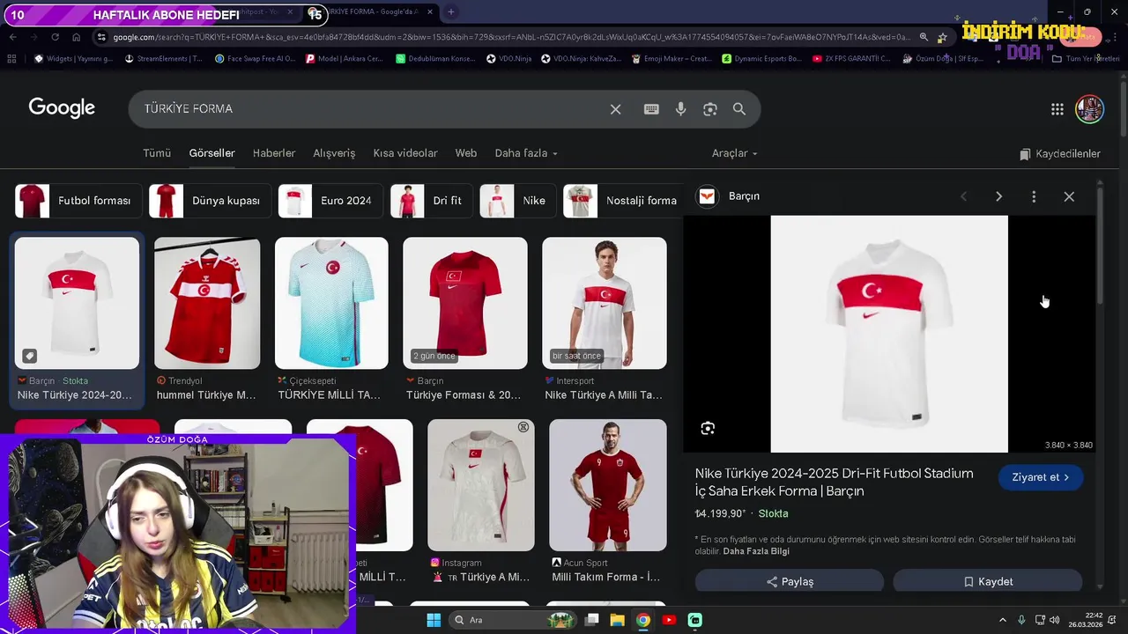1128x634 pixels.
Task: Open Daha Fazla Bilgi link
Action: coord(756,551)
